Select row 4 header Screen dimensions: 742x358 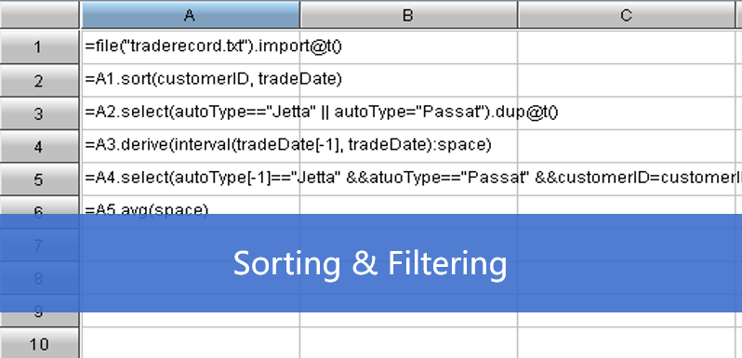[x=39, y=146]
